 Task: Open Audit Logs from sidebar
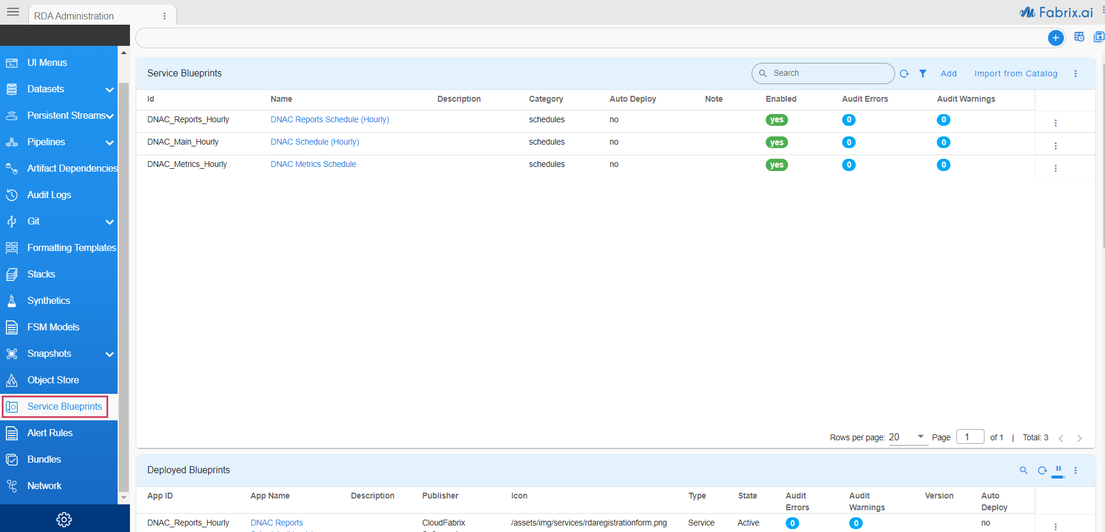[49, 195]
